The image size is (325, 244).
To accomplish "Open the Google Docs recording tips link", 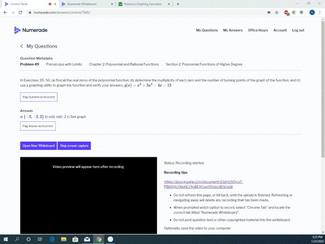I will coord(203,184).
